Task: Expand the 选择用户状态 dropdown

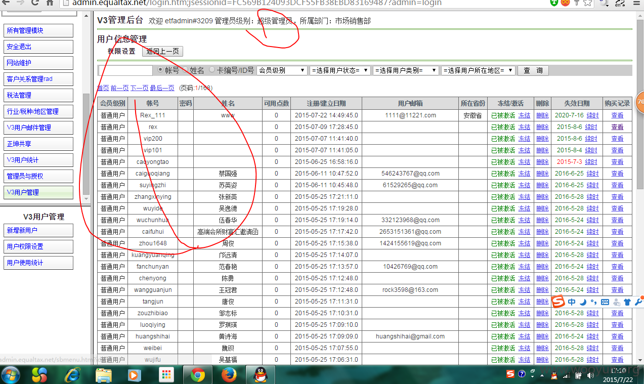Action: 340,70
